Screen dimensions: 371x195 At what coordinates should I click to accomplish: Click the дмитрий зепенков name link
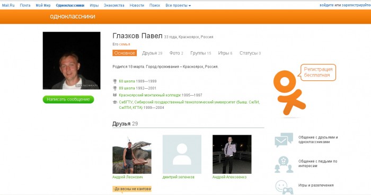[x=179, y=177]
